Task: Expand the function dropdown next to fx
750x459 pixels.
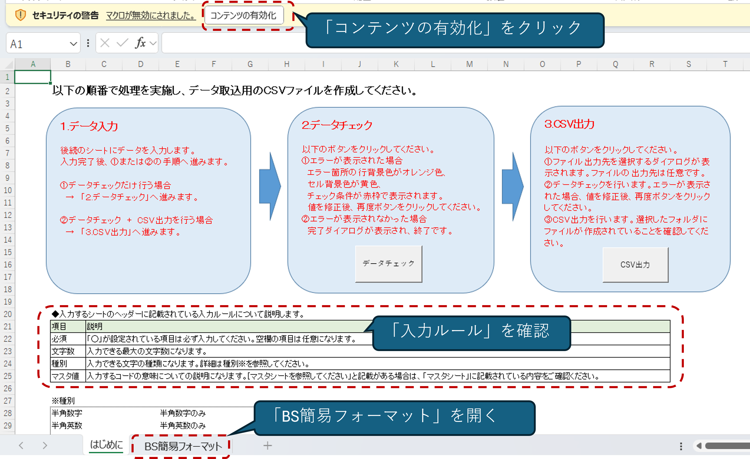Action: pos(153,43)
